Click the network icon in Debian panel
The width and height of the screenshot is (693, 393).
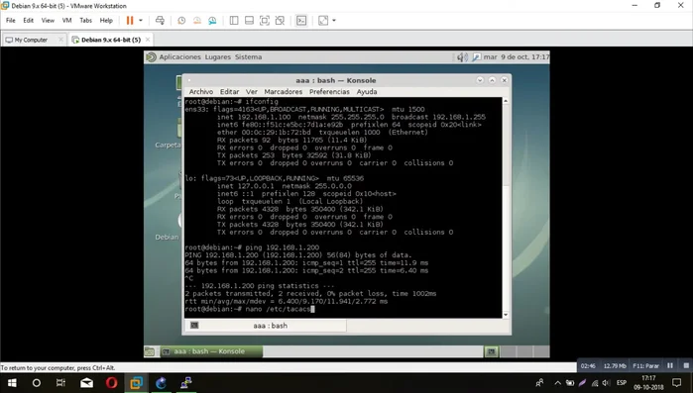click(477, 57)
